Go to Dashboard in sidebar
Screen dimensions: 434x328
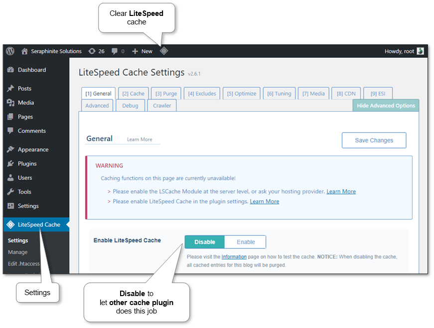click(32, 70)
